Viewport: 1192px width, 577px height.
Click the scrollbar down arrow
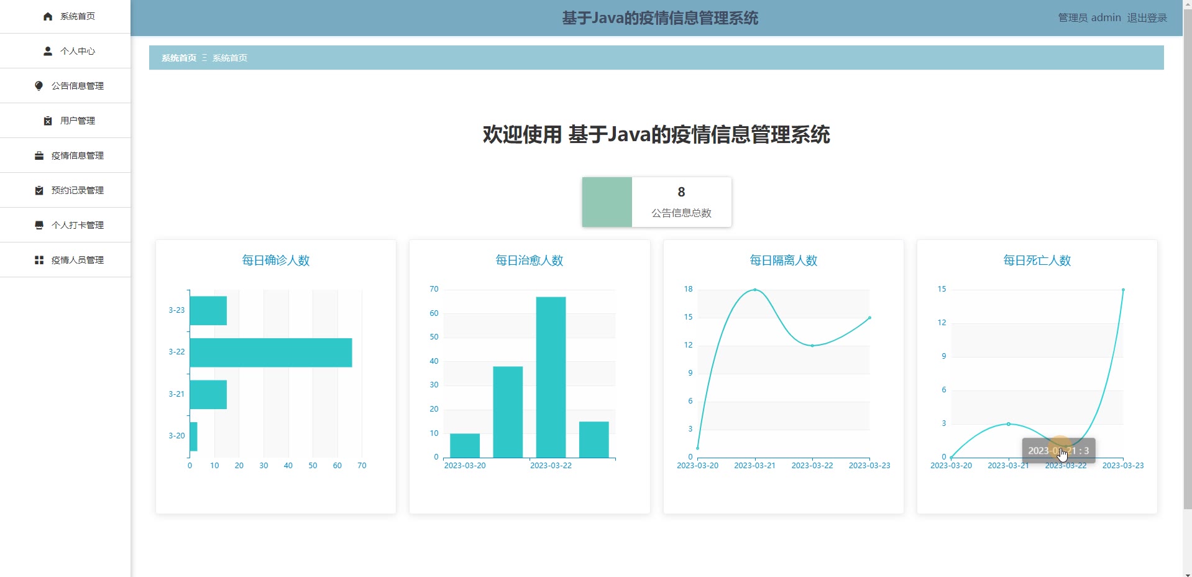click(1187, 572)
